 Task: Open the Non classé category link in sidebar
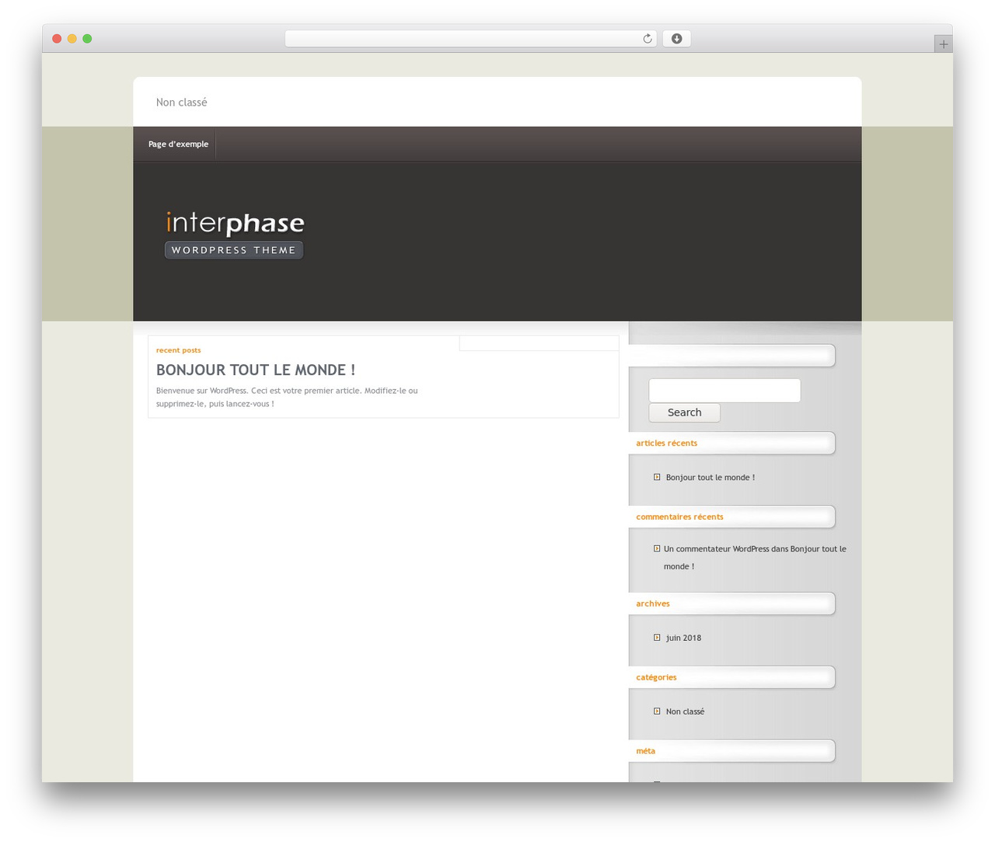tap(685, 712)
